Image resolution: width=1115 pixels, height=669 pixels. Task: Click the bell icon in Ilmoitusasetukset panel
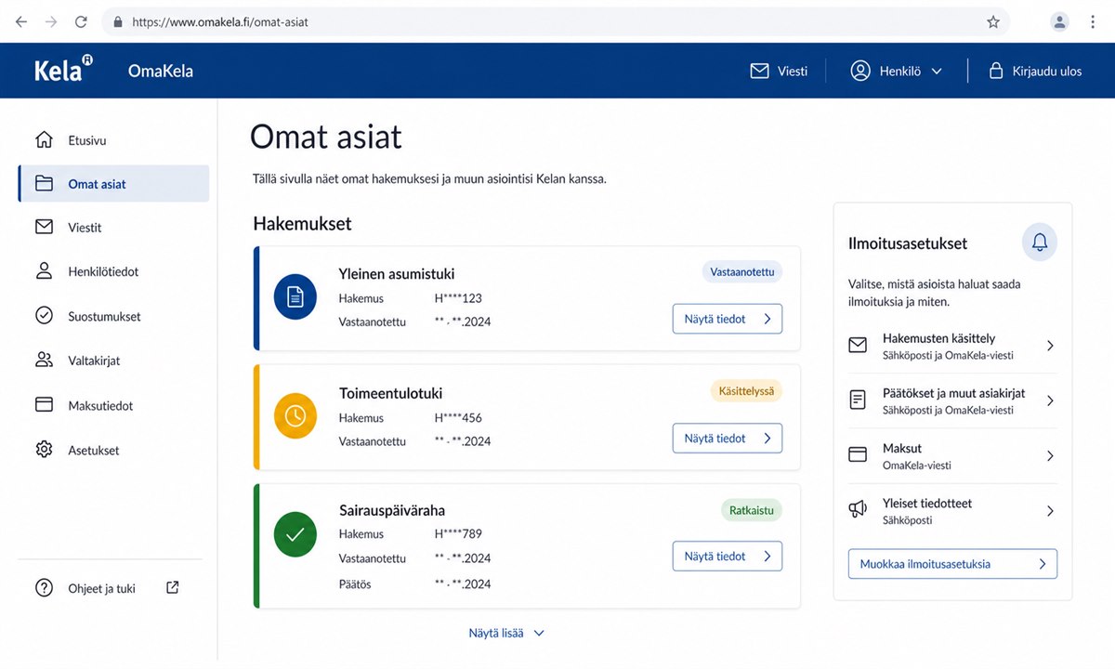pyautogui.click(x=1040, y=243)
